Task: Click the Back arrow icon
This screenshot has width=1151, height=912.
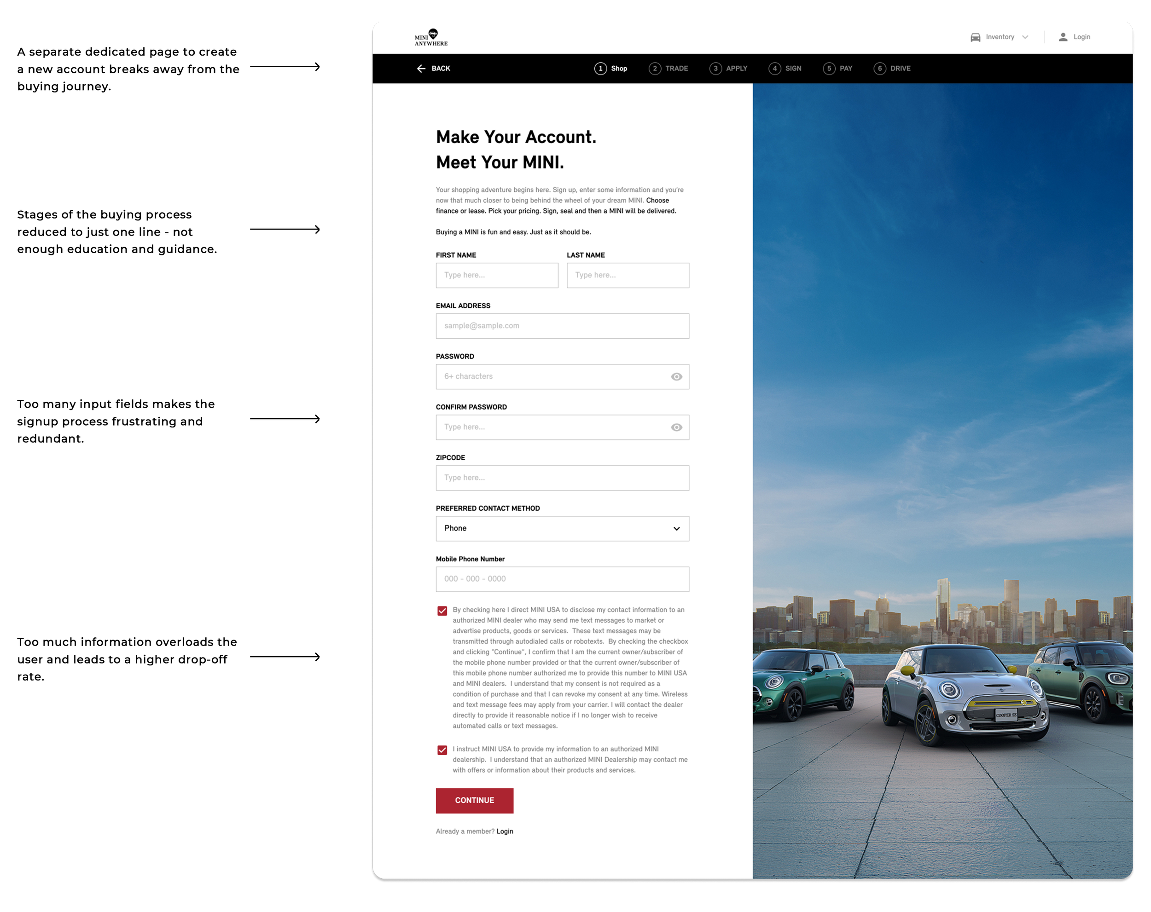Action: (421, 68)
